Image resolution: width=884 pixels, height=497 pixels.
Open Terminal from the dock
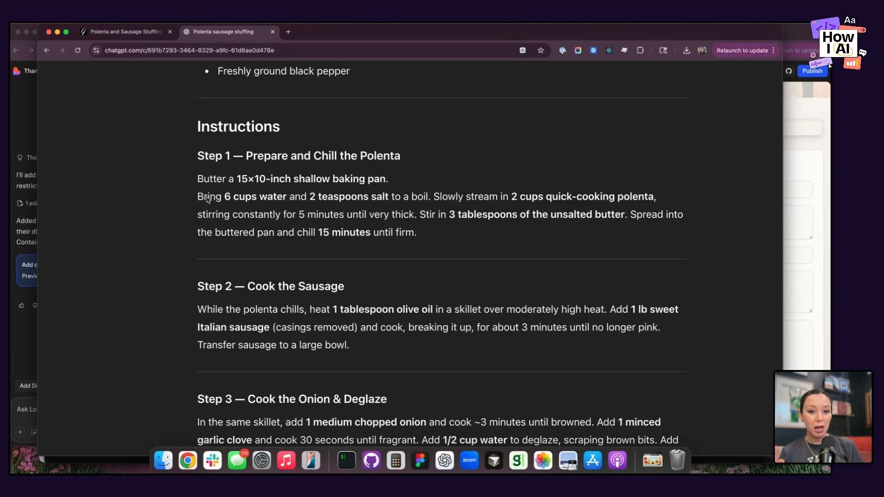346,460
